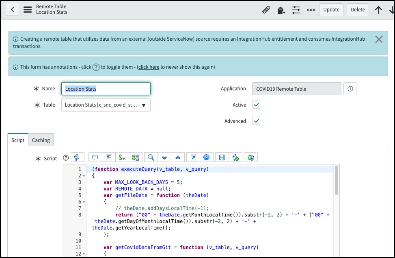
Task: Open the Table dropdown for Location Stats
Action: point(106,105)
